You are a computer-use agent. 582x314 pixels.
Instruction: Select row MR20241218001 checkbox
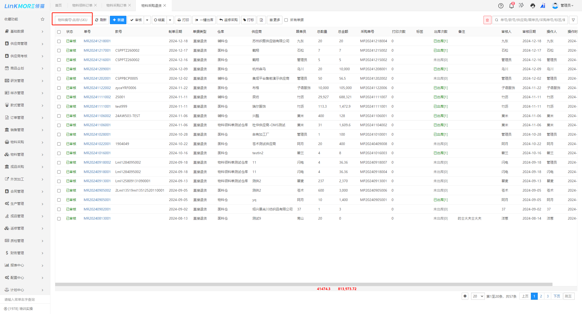(59, 41)
